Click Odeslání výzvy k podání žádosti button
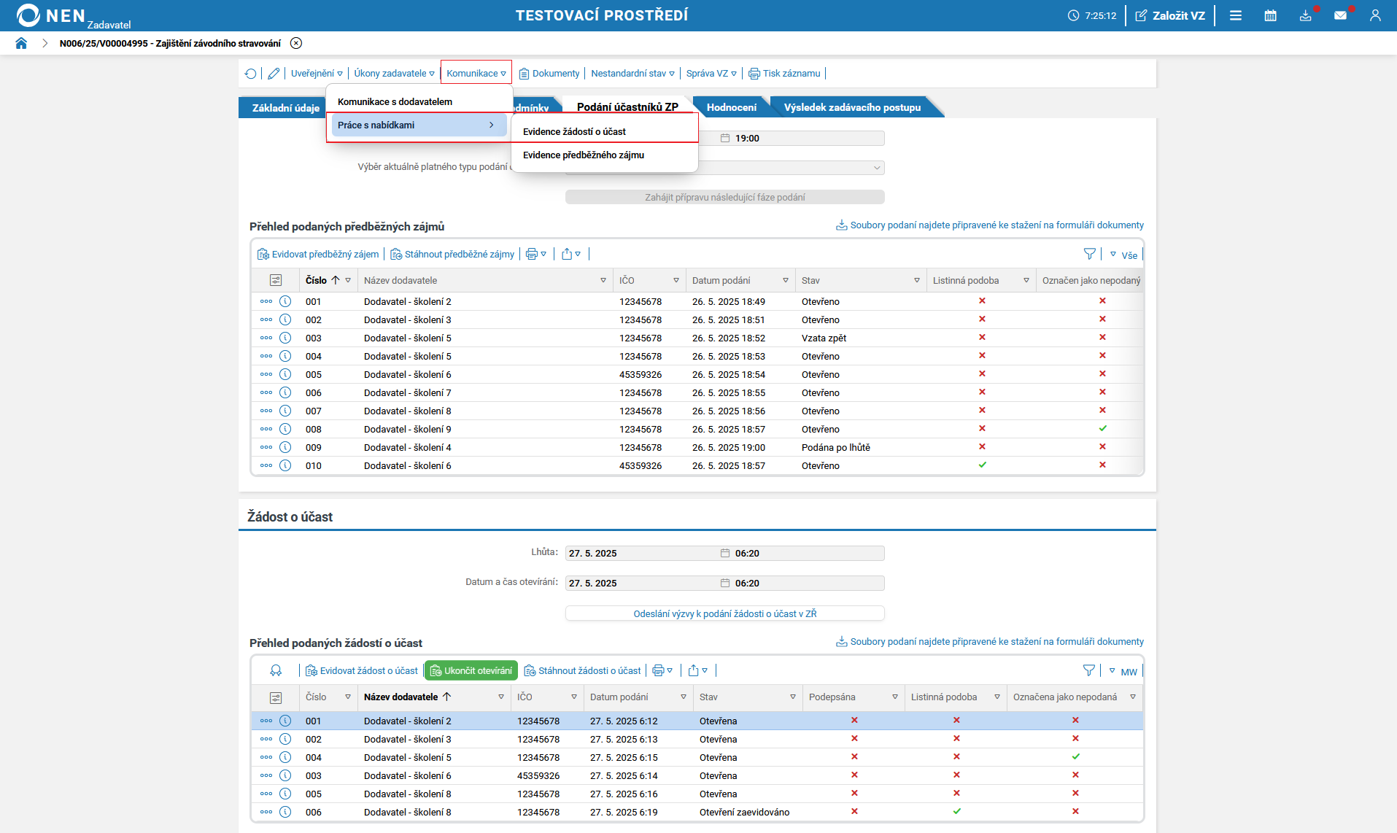1397x833 pixels. [x=724, y=613]
